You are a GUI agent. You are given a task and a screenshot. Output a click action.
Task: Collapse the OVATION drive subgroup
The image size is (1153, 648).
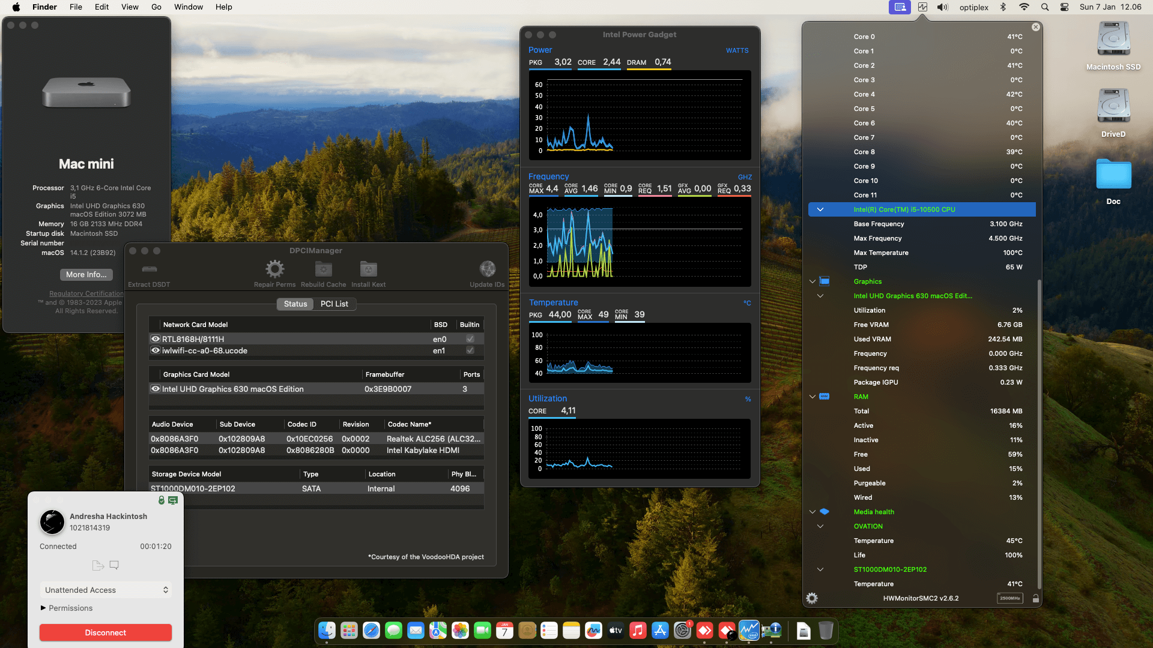tap(820, 526)
